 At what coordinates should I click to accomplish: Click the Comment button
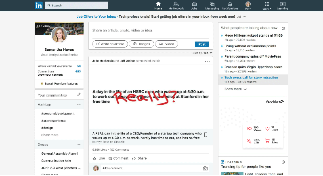[118, 158]
